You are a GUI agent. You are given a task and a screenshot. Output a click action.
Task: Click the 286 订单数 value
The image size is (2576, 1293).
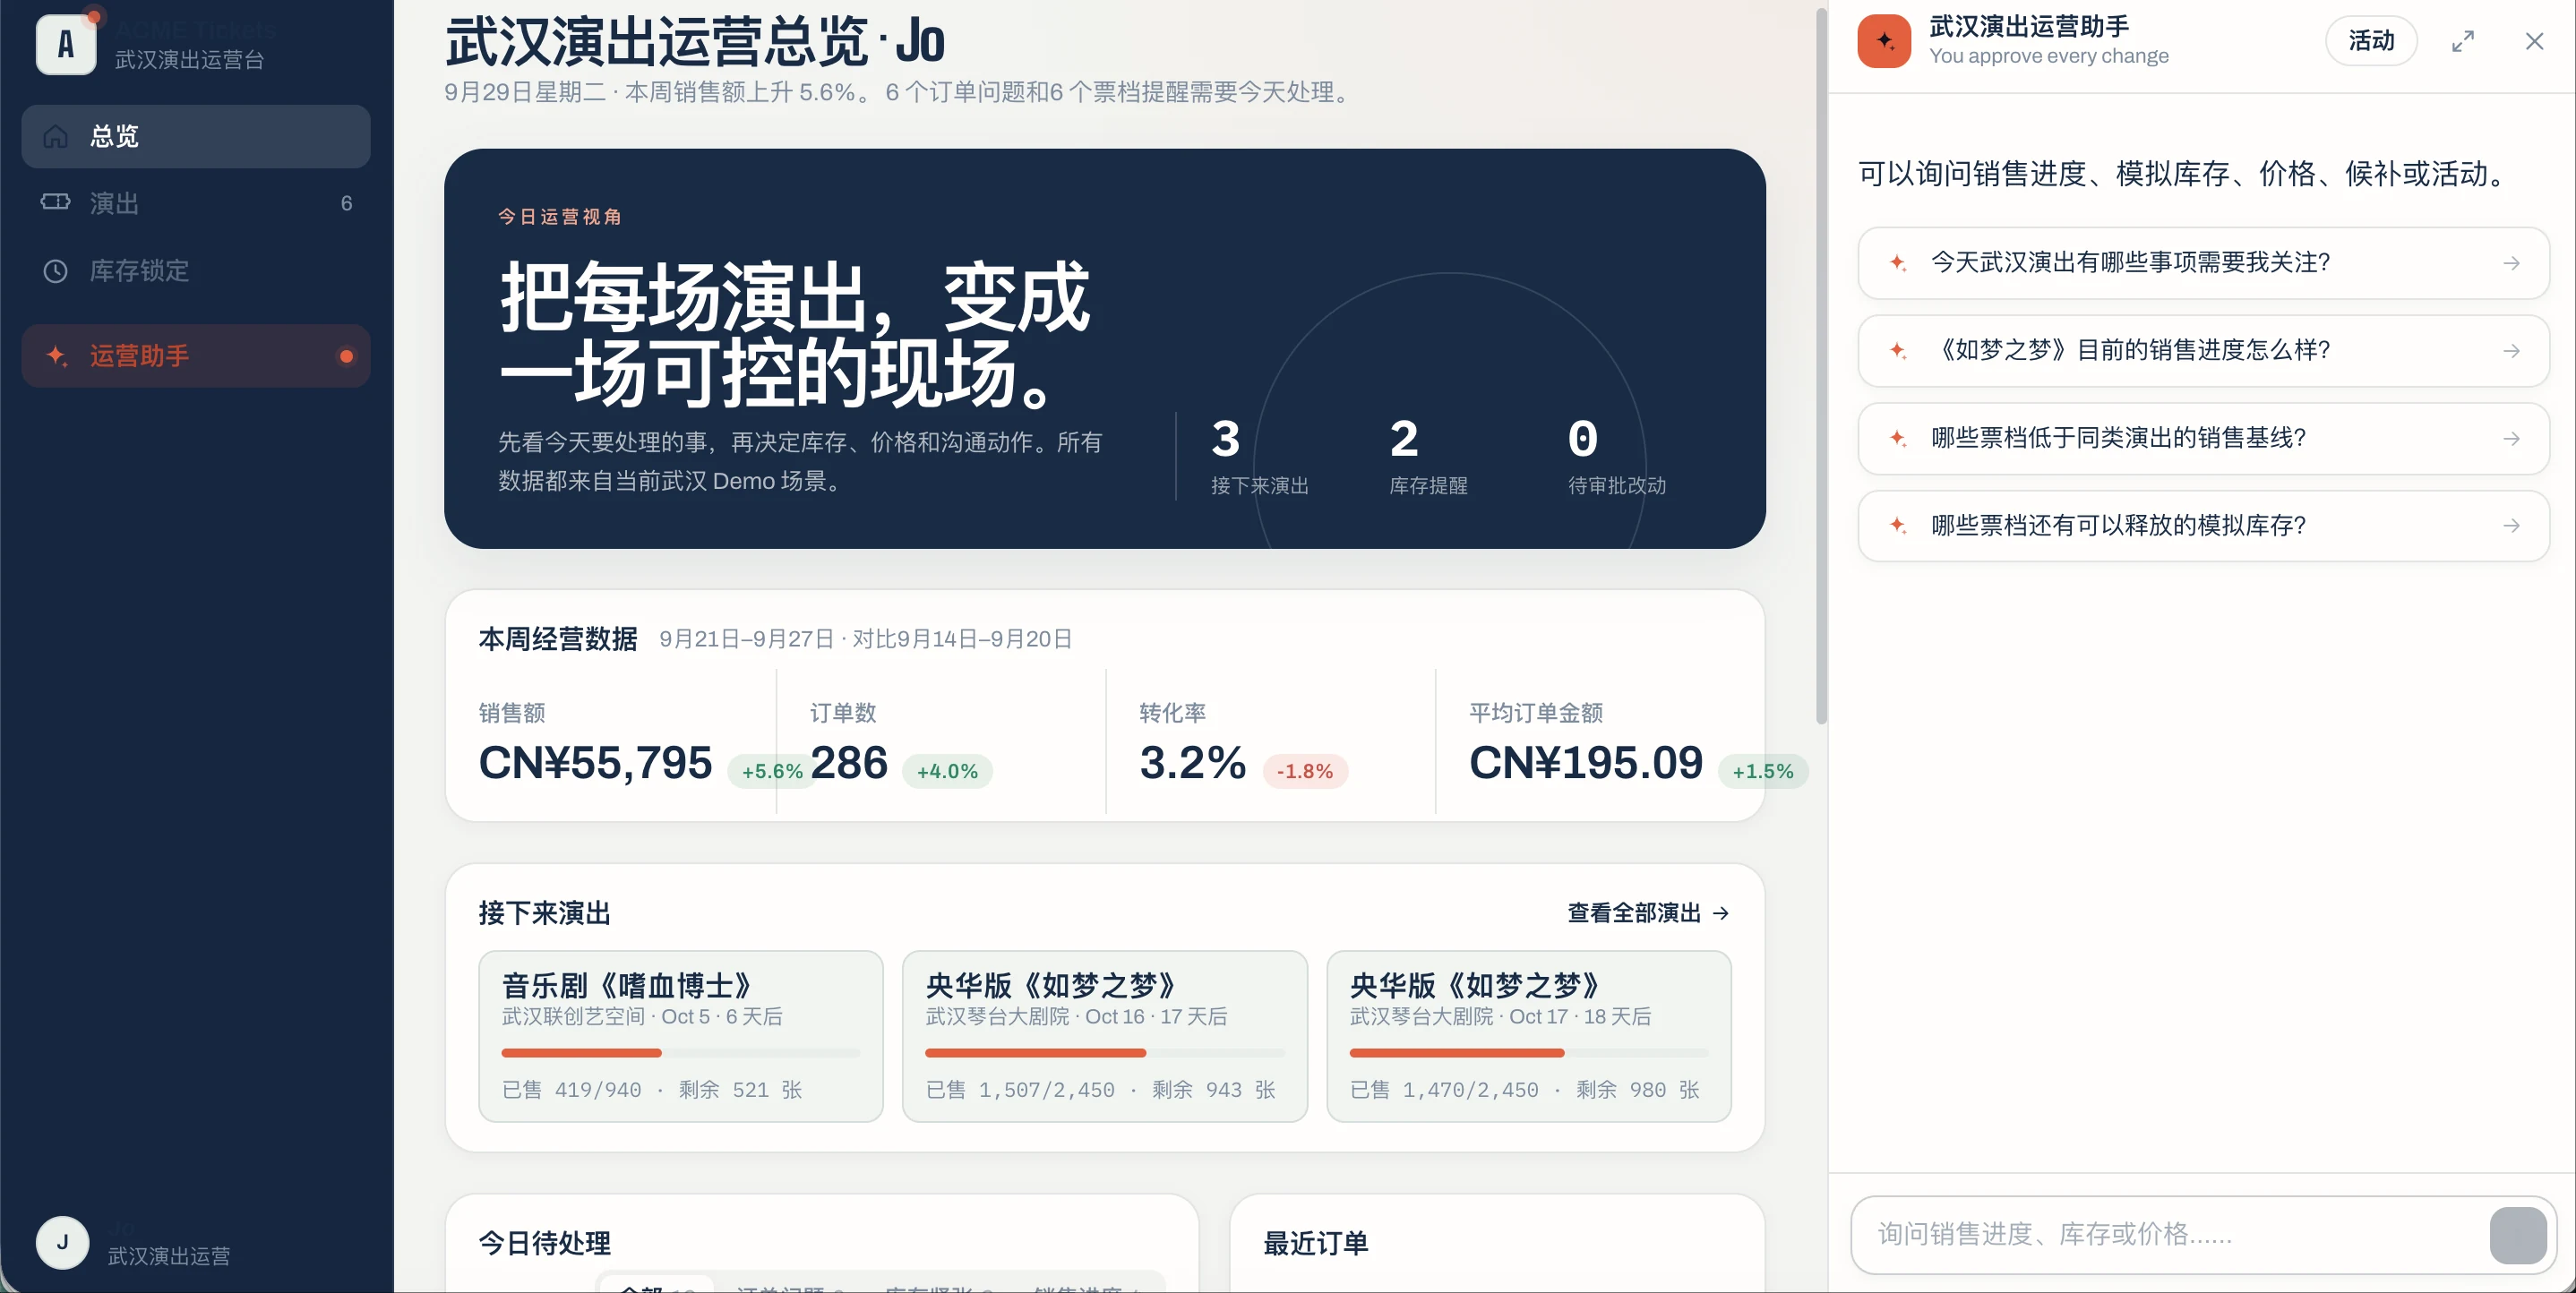click(849, 763)
